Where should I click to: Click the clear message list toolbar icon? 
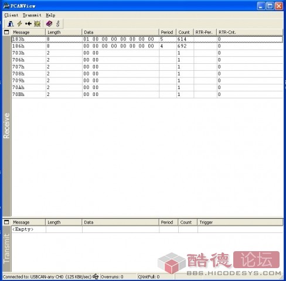(x=38, y=24)
